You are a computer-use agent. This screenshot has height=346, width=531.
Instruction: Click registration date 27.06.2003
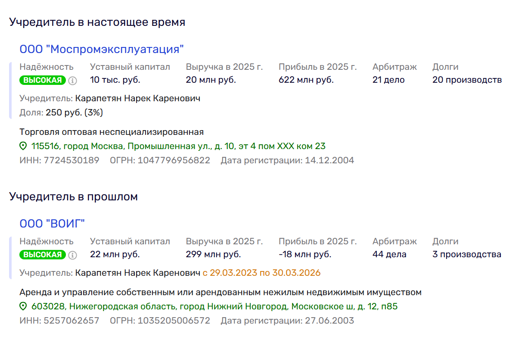pos(329,321)
